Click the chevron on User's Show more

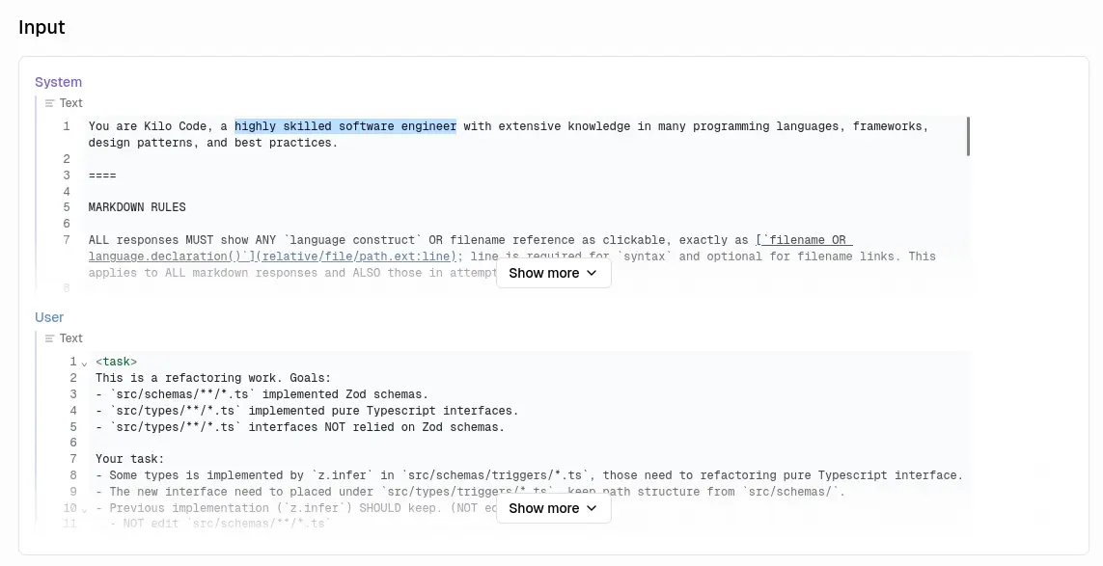(x=592, y=508)
